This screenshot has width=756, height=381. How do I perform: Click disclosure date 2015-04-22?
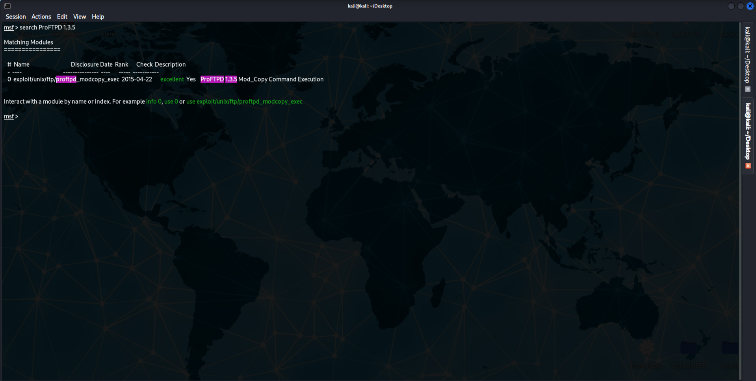137,79
